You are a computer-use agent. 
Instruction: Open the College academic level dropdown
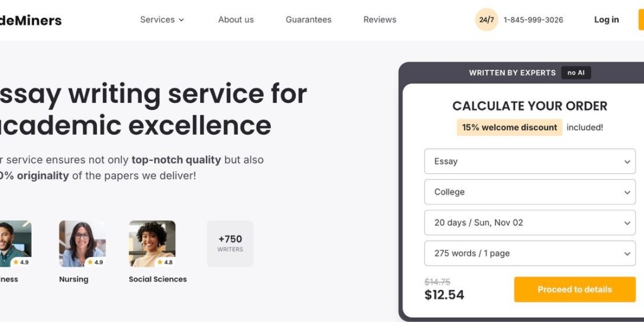point(530,192)
